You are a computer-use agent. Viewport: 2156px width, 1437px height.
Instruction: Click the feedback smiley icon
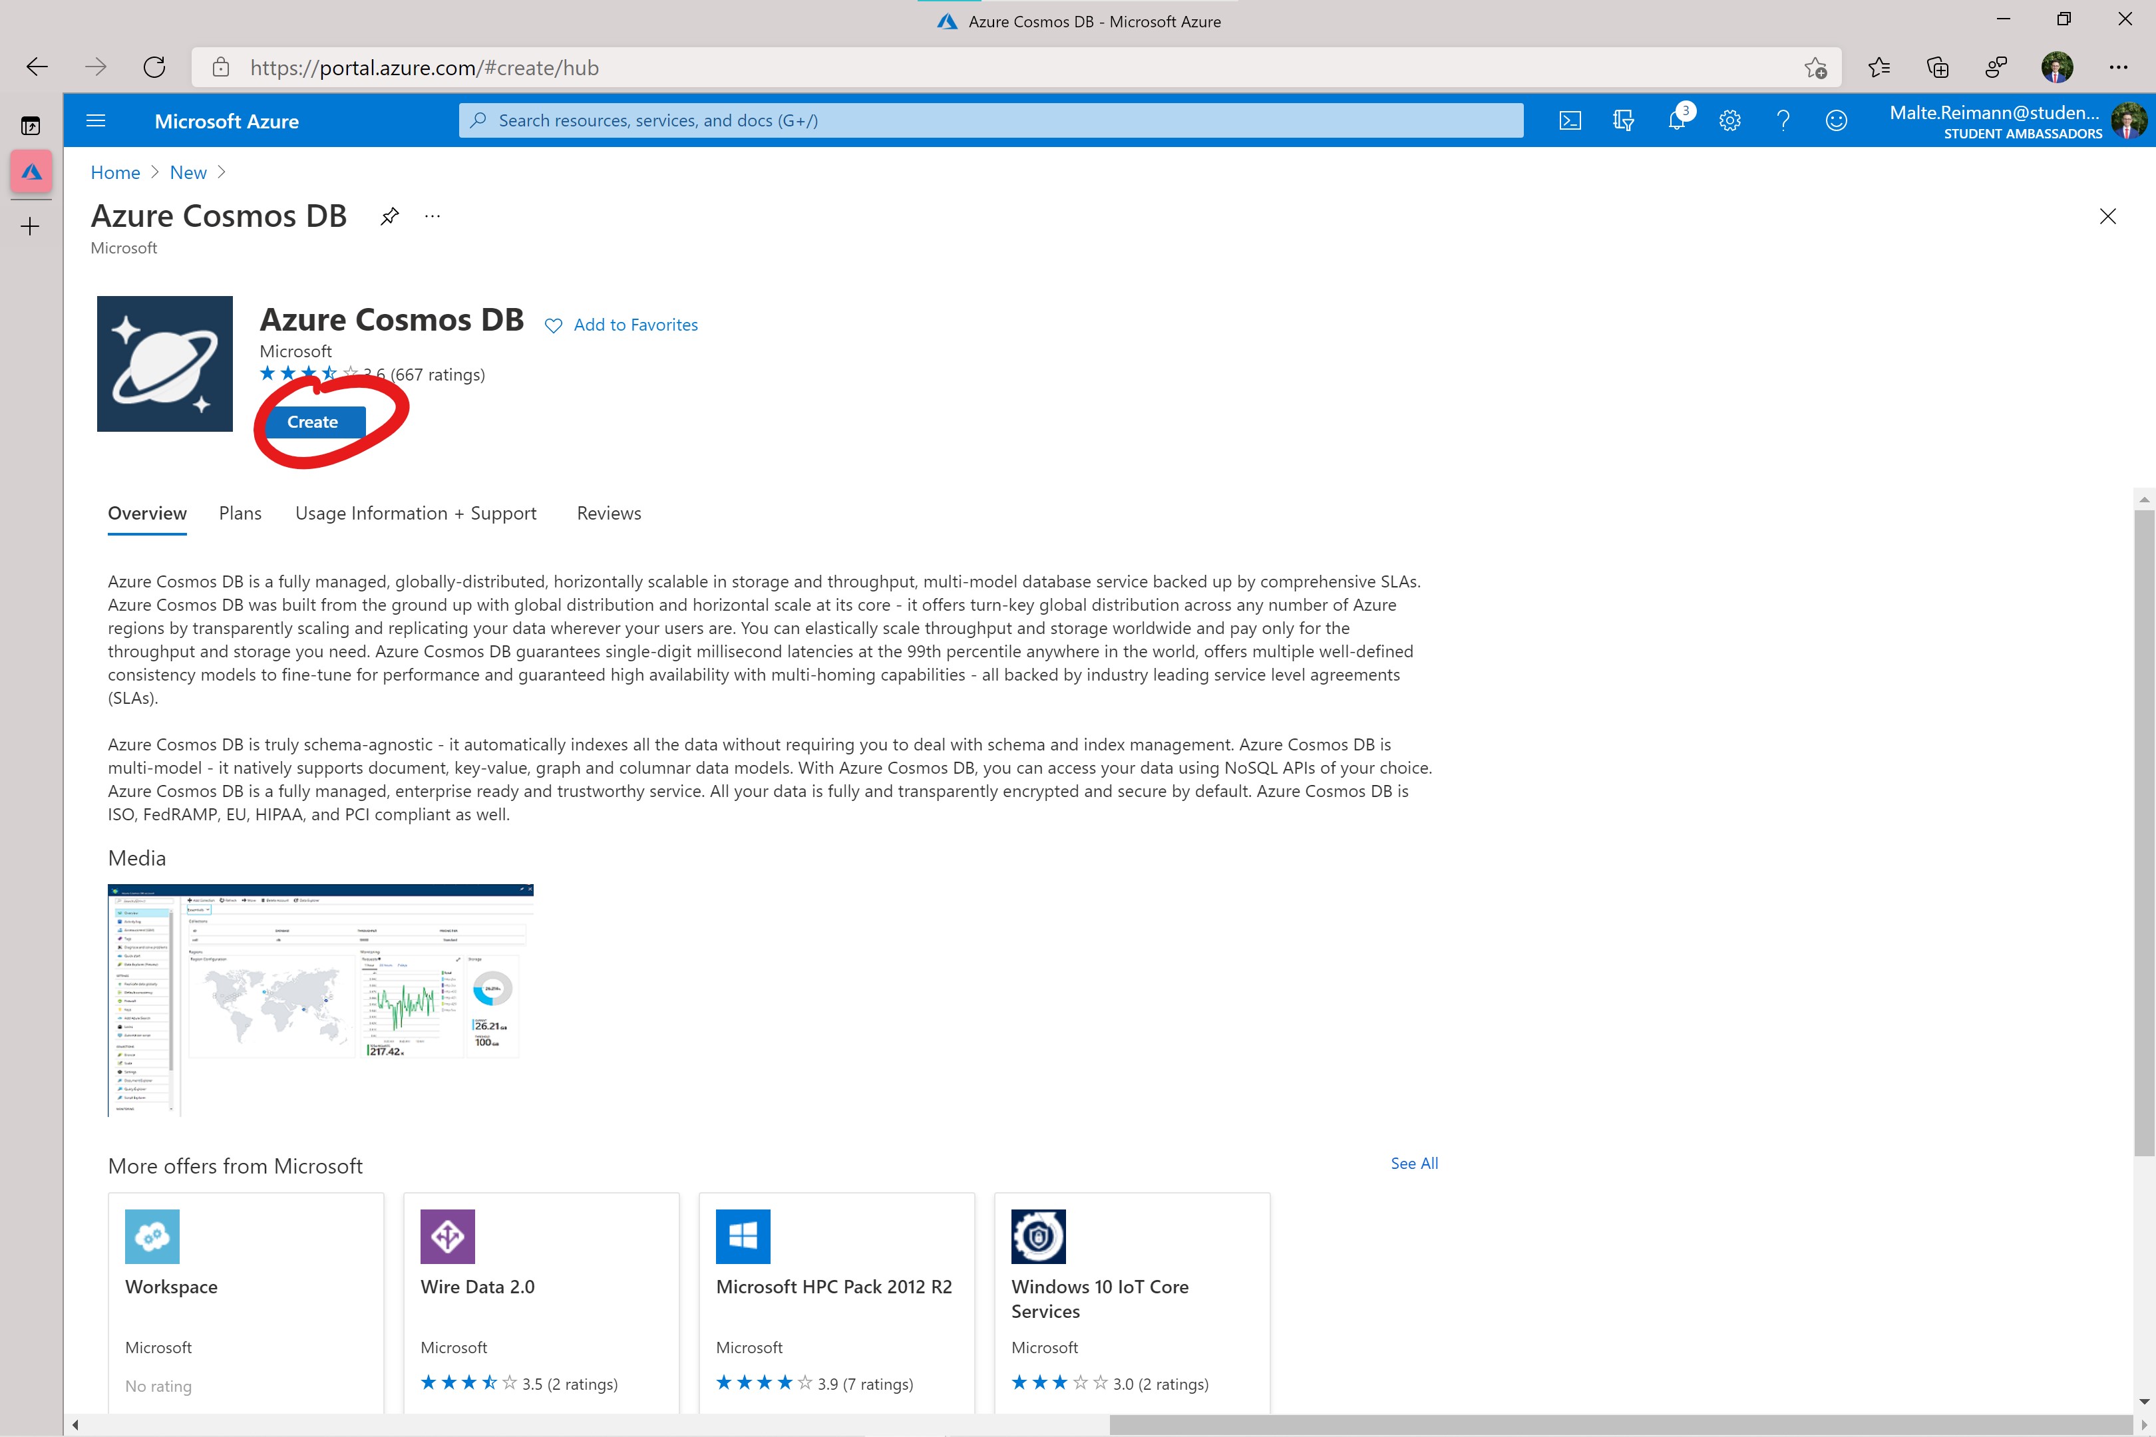1836,121
